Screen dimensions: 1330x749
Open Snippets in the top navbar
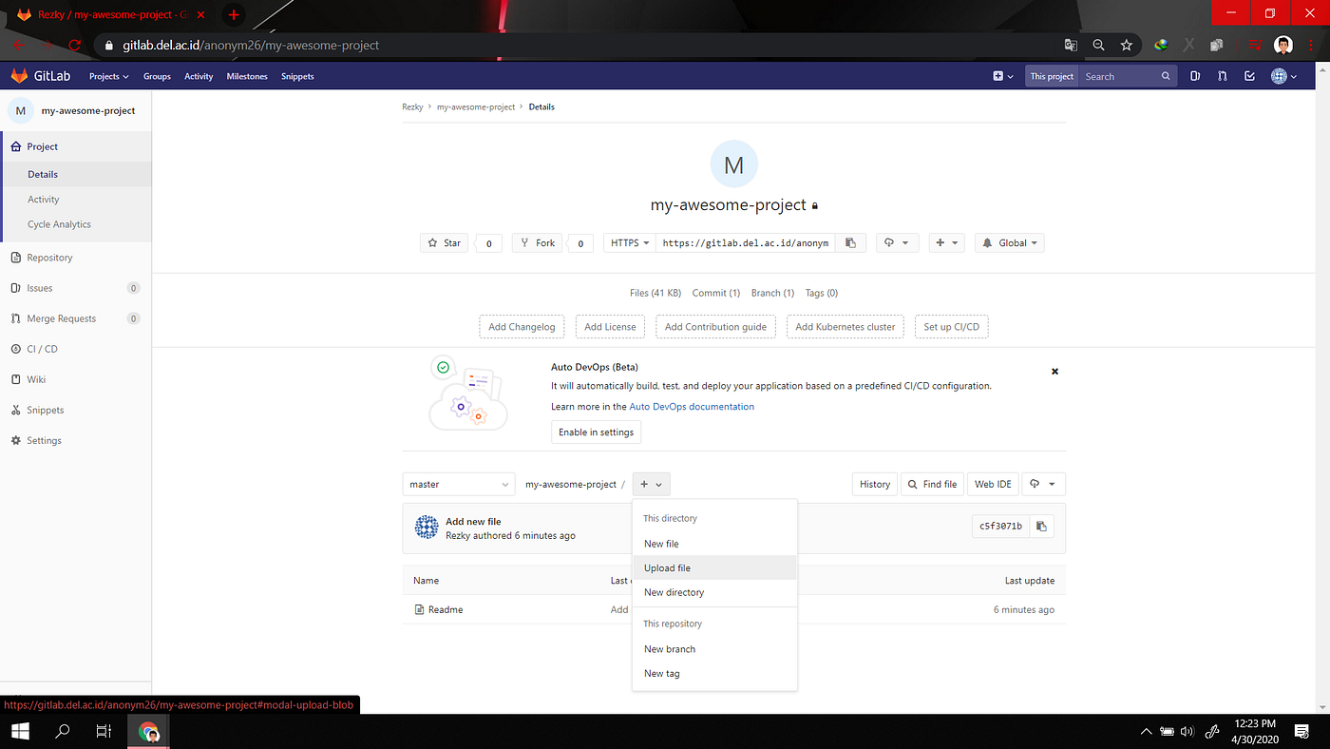pos(297,76)
